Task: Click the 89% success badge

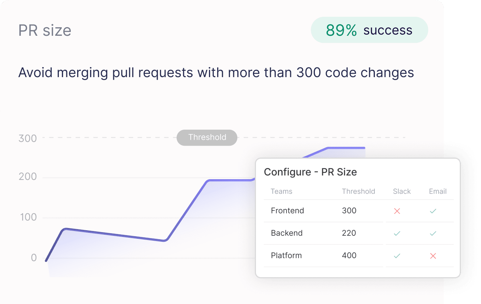Action: (369, 30)
